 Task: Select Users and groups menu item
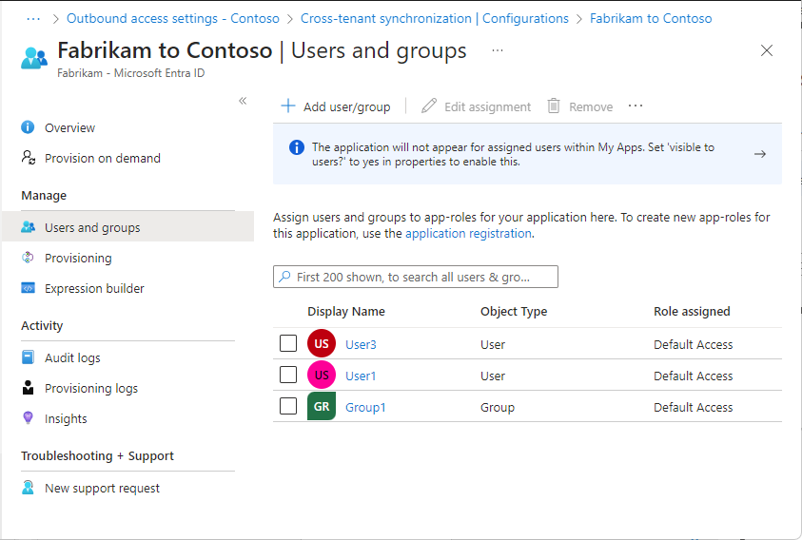[x=91, y=227]
